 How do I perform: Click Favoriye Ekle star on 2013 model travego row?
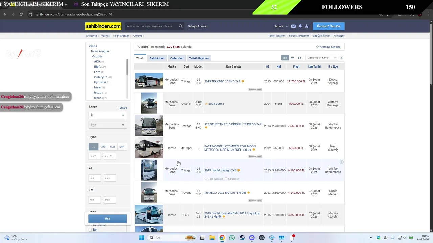(x=206, y=179)
